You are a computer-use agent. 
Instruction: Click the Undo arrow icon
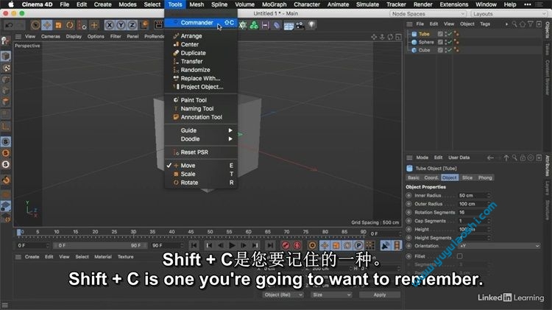click(10, 25)
